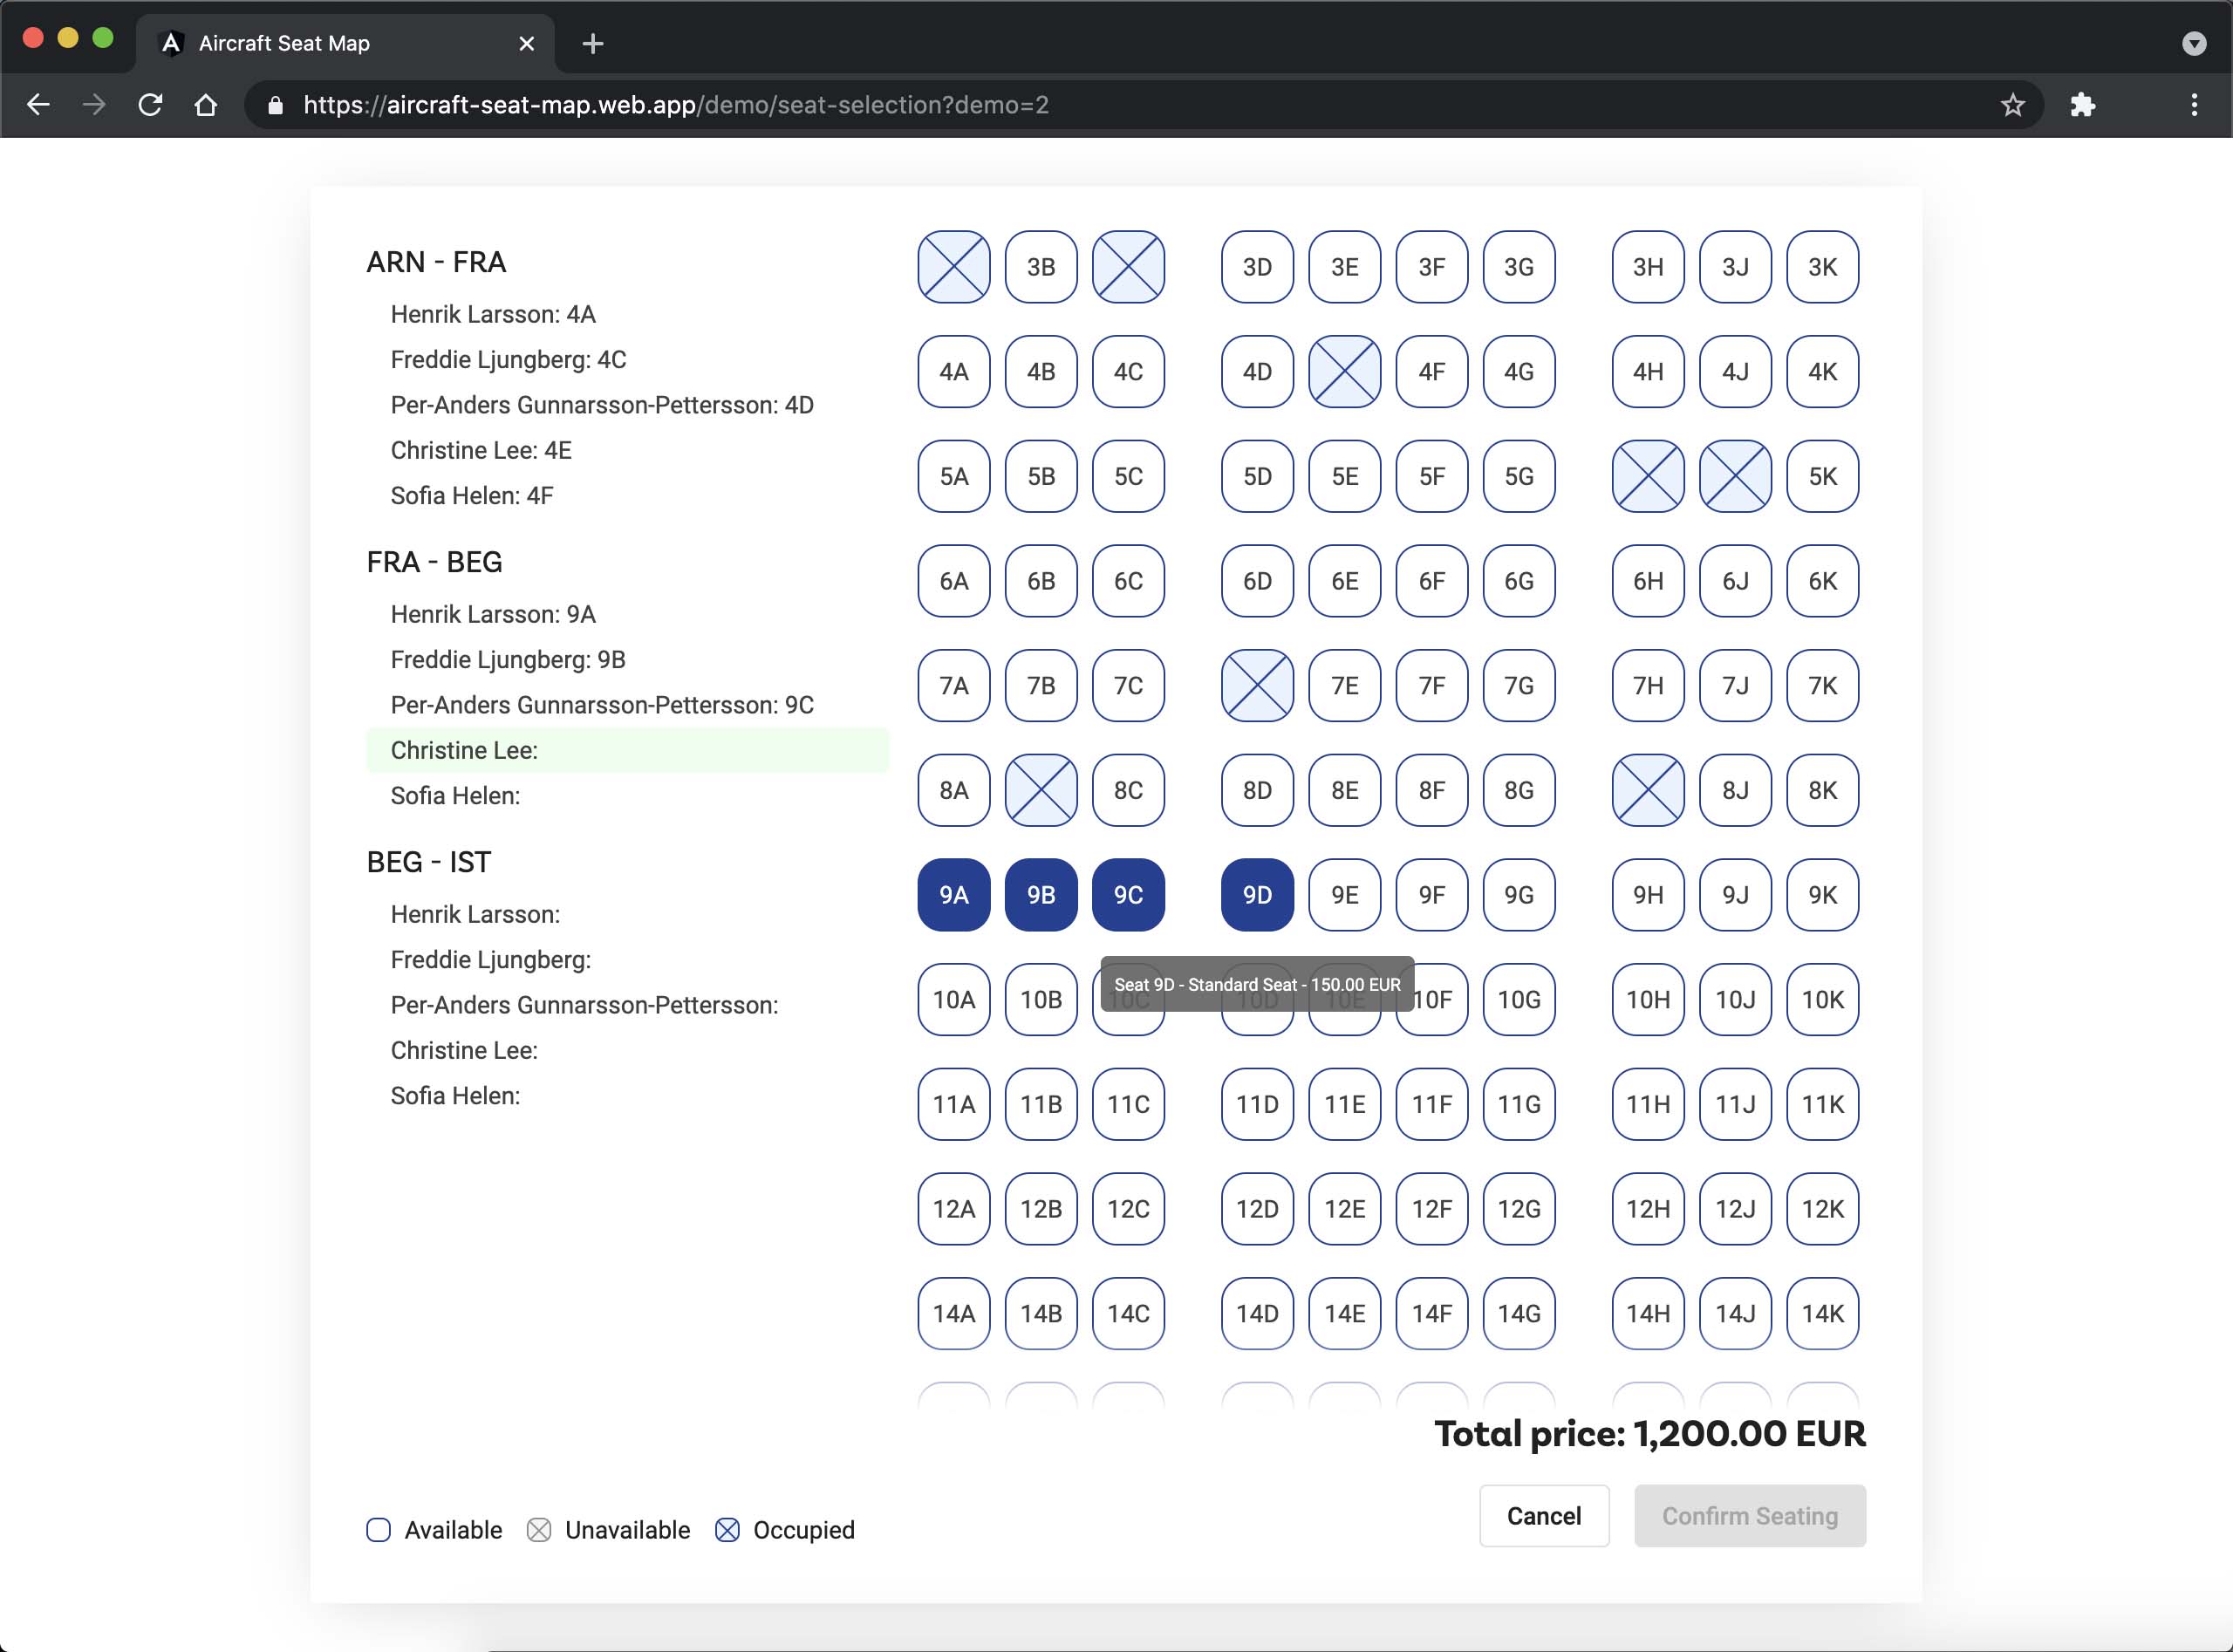
Task: Bookmark page with the star icon
Action: point(2012,105)
